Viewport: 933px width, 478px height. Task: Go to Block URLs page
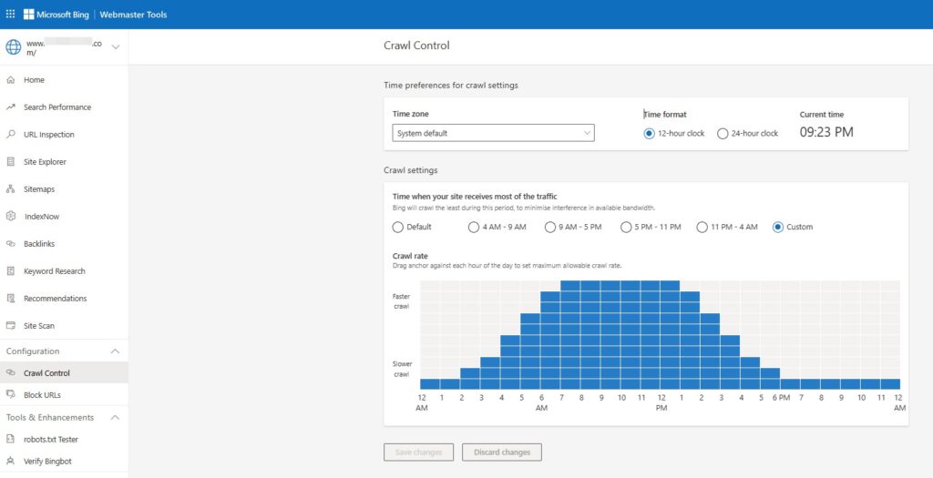pyautogui.click(x=42, y=395)
